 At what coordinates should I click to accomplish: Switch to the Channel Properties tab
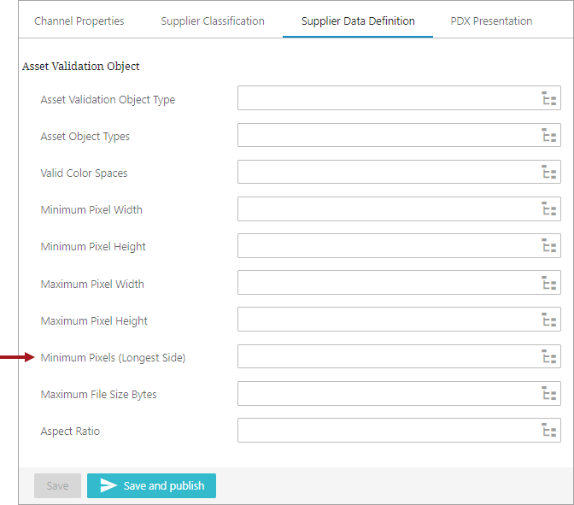pos(79,21)
